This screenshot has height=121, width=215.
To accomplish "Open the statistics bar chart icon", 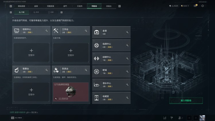I will coord(165,118).
